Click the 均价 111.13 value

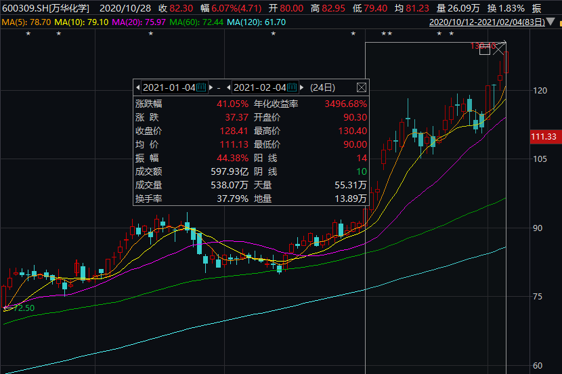234,144
